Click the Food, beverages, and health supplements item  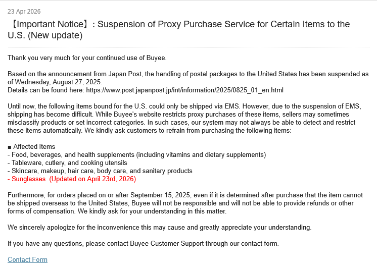coord(136,154)
